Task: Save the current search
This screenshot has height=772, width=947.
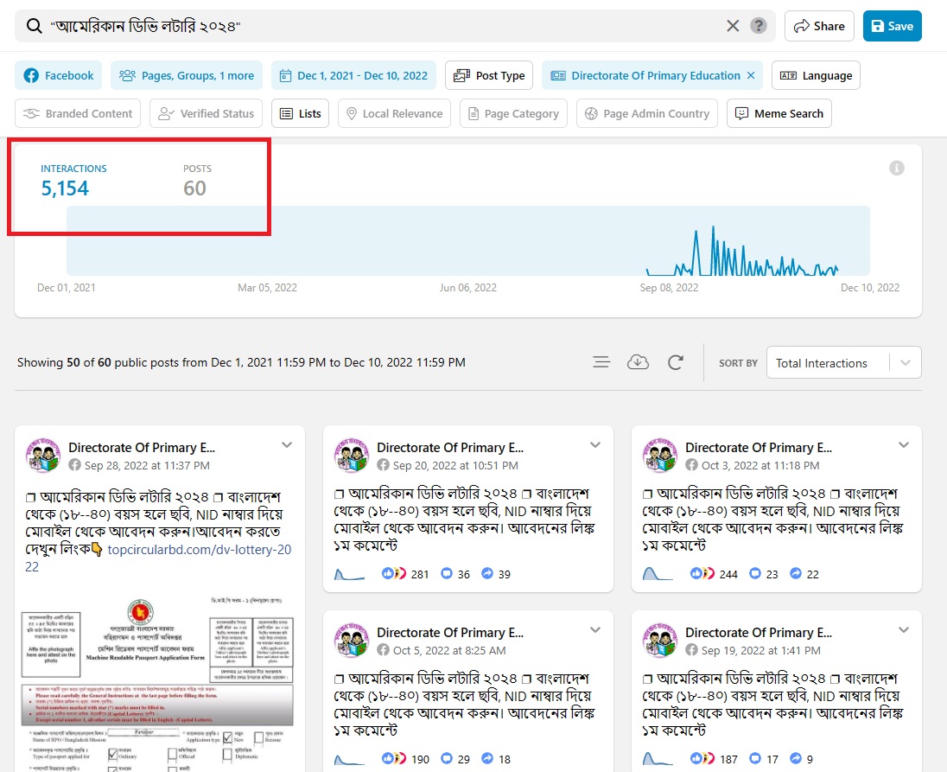Action: [892, 26]
